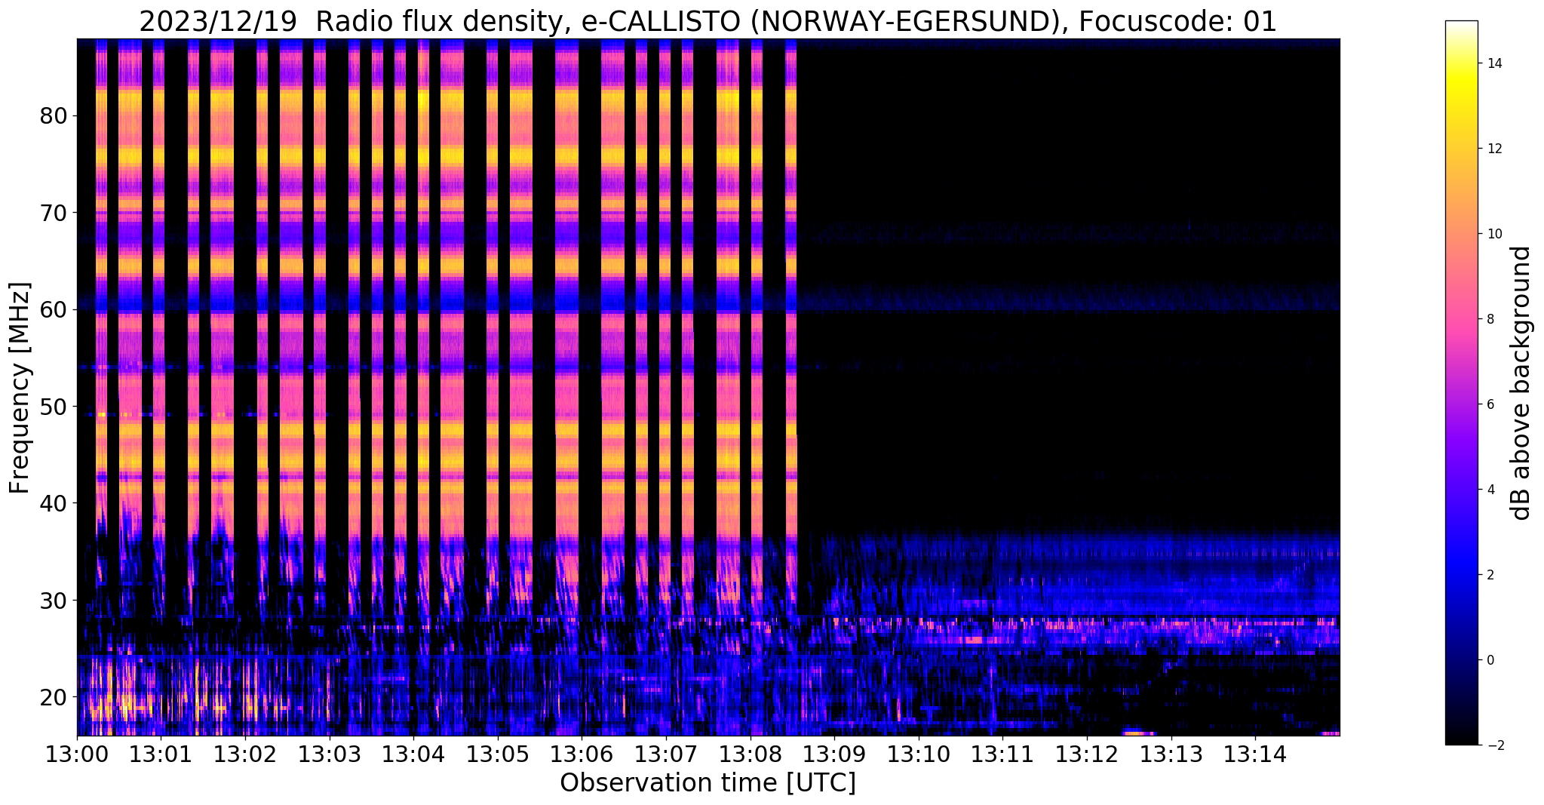Click the colorbar 12 tick label
Image resolution: width=1544 pixels, height=805 pixels.
click(x=1494, y=149)
